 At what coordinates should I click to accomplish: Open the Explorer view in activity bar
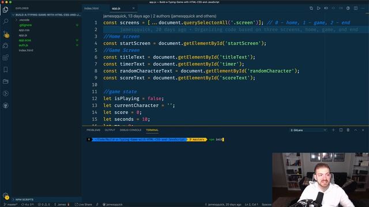point(5,10)
